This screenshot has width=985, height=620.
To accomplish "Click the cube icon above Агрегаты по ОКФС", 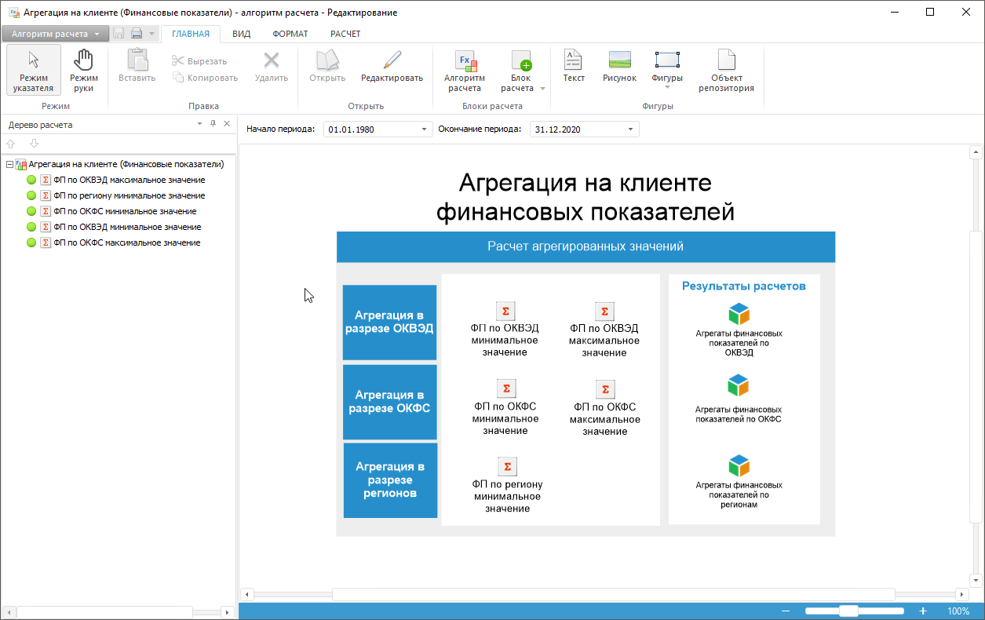I will tap(739, 385).
